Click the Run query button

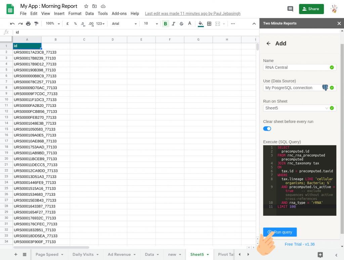pyautogui.click(x=280, y=232)
